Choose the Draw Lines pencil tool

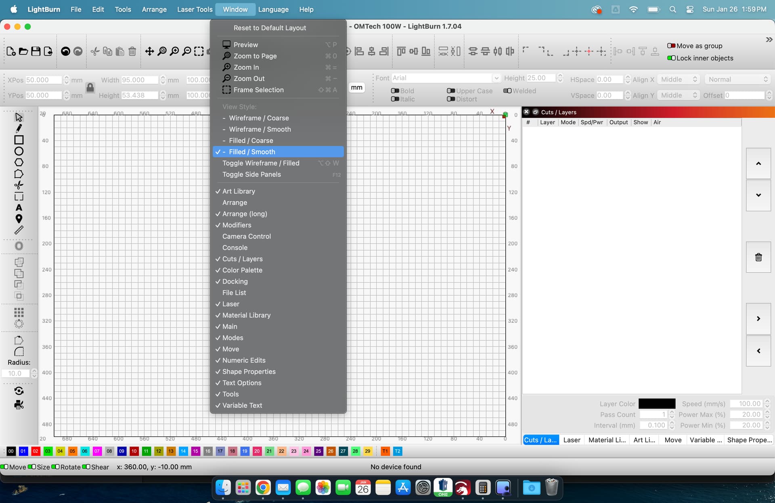[19, 128]
